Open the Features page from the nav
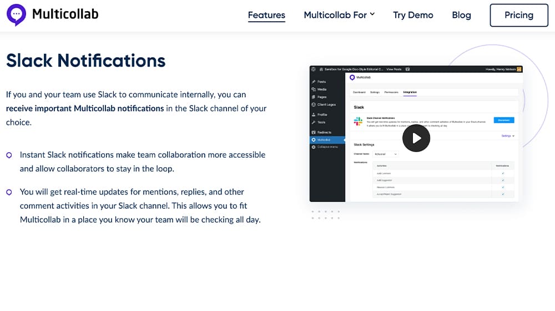Viewport: 555px width, 311px height. click(x=266, y=15)
